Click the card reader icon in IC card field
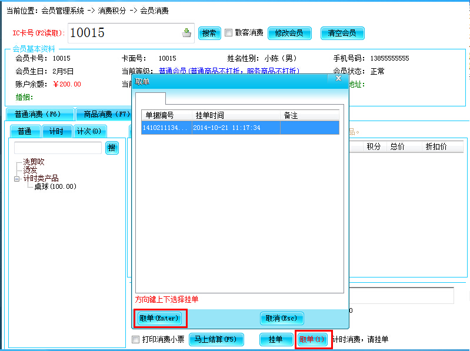This screenshot has width=470, height=351. pyautogui.click(x=186, y=34)
